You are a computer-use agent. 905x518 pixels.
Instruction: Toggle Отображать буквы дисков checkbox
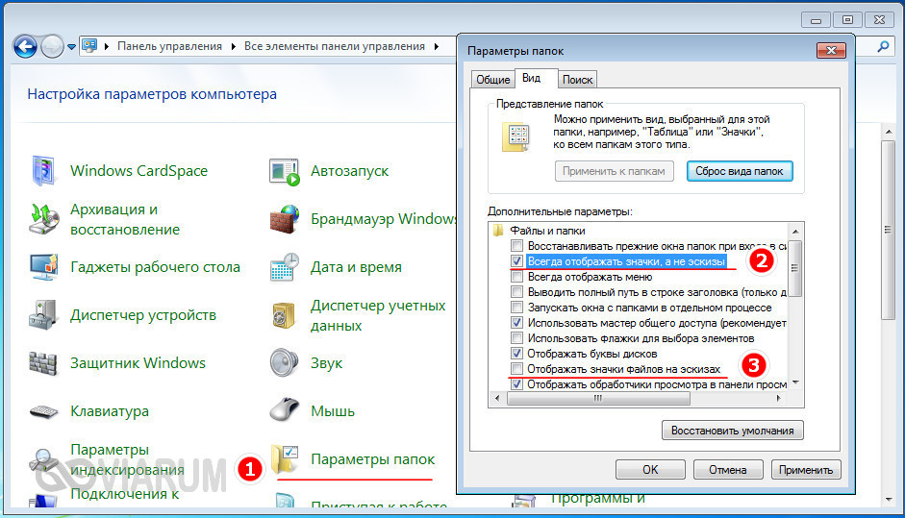tap(518, 354)
